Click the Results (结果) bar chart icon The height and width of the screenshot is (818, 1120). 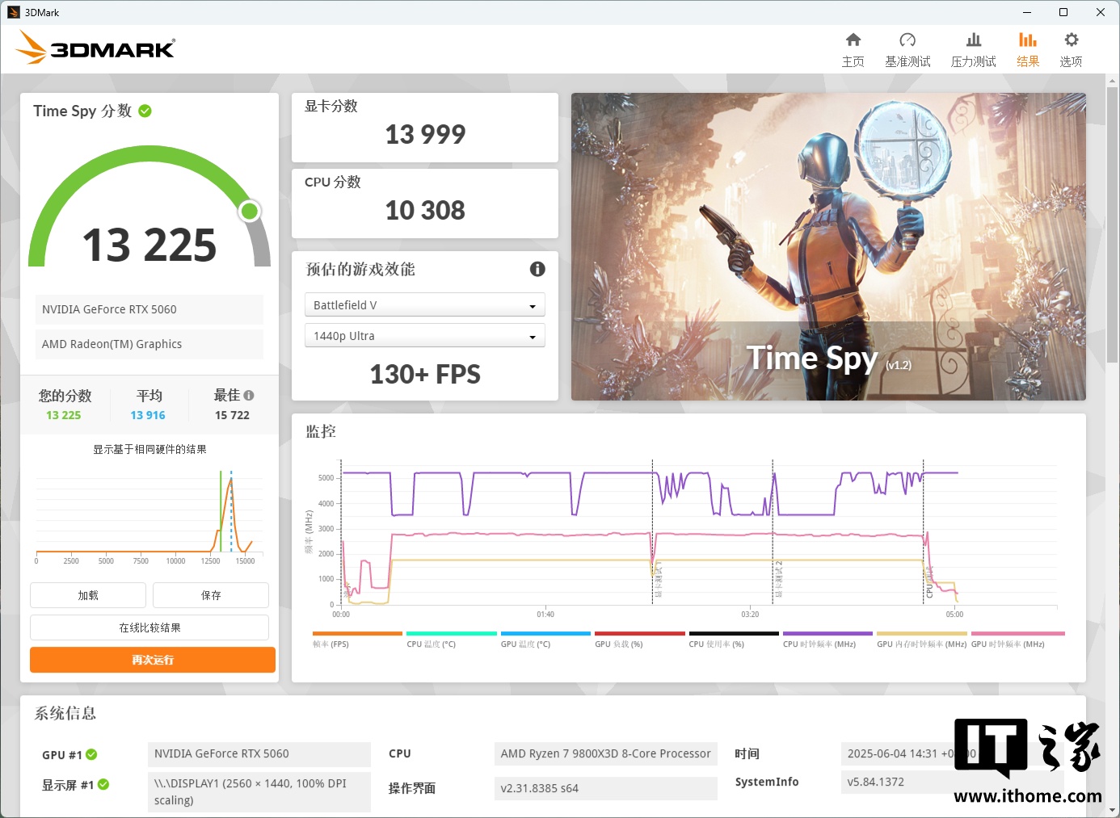[1027, 40]
